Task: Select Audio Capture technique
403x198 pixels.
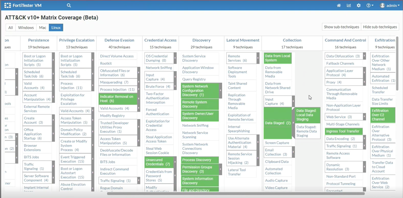Action: [x=278, y=180]
